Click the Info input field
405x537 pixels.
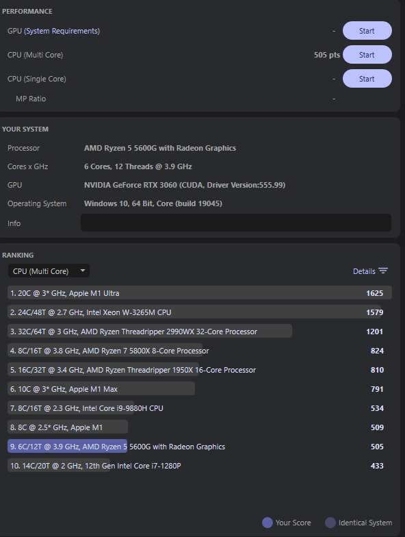click(x=235, y=223)
